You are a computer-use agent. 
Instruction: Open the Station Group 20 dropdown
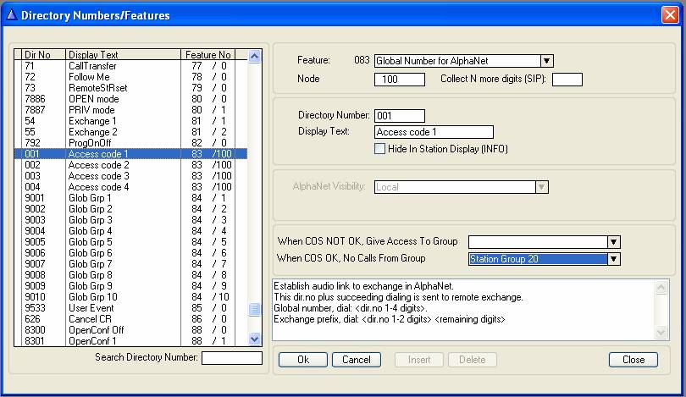pyautogui.click(x=614, y=259)
